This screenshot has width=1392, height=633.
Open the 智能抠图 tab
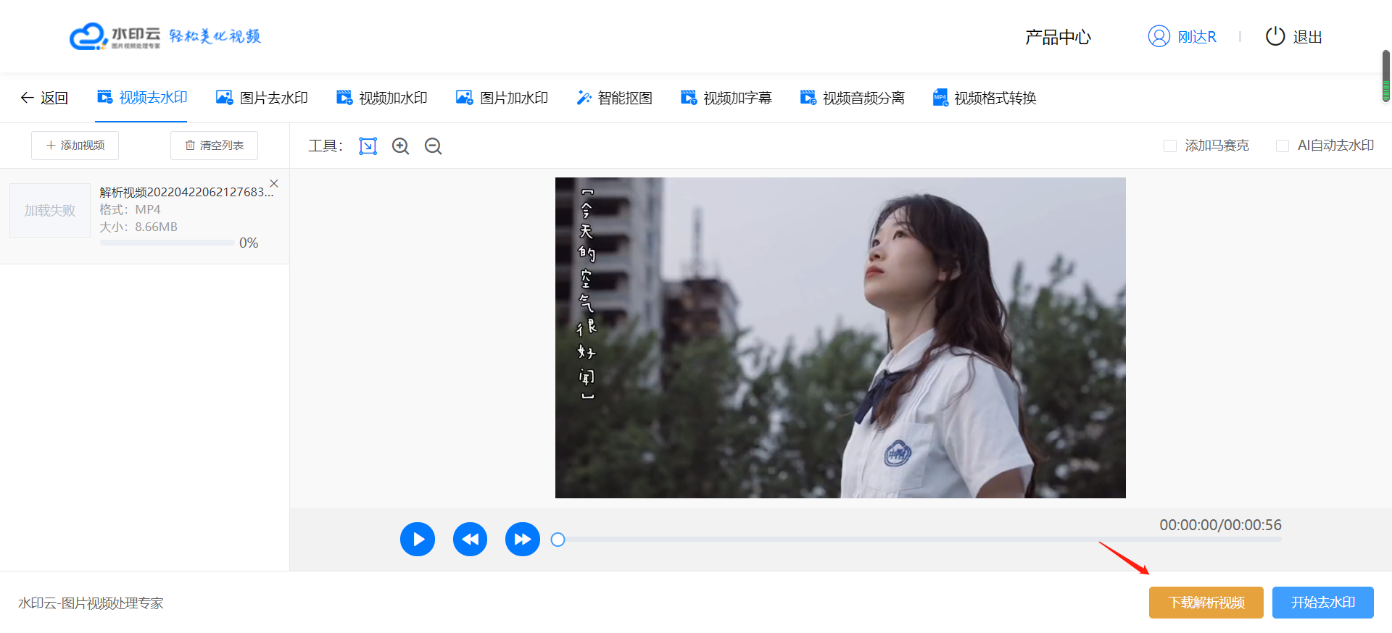614,98
